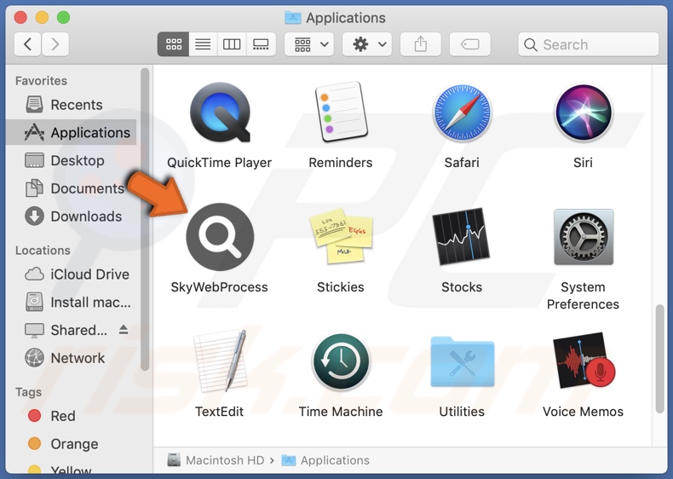This screenshot has width=673, height=479.
Task: Switch to list view
Action: (203, 44)
